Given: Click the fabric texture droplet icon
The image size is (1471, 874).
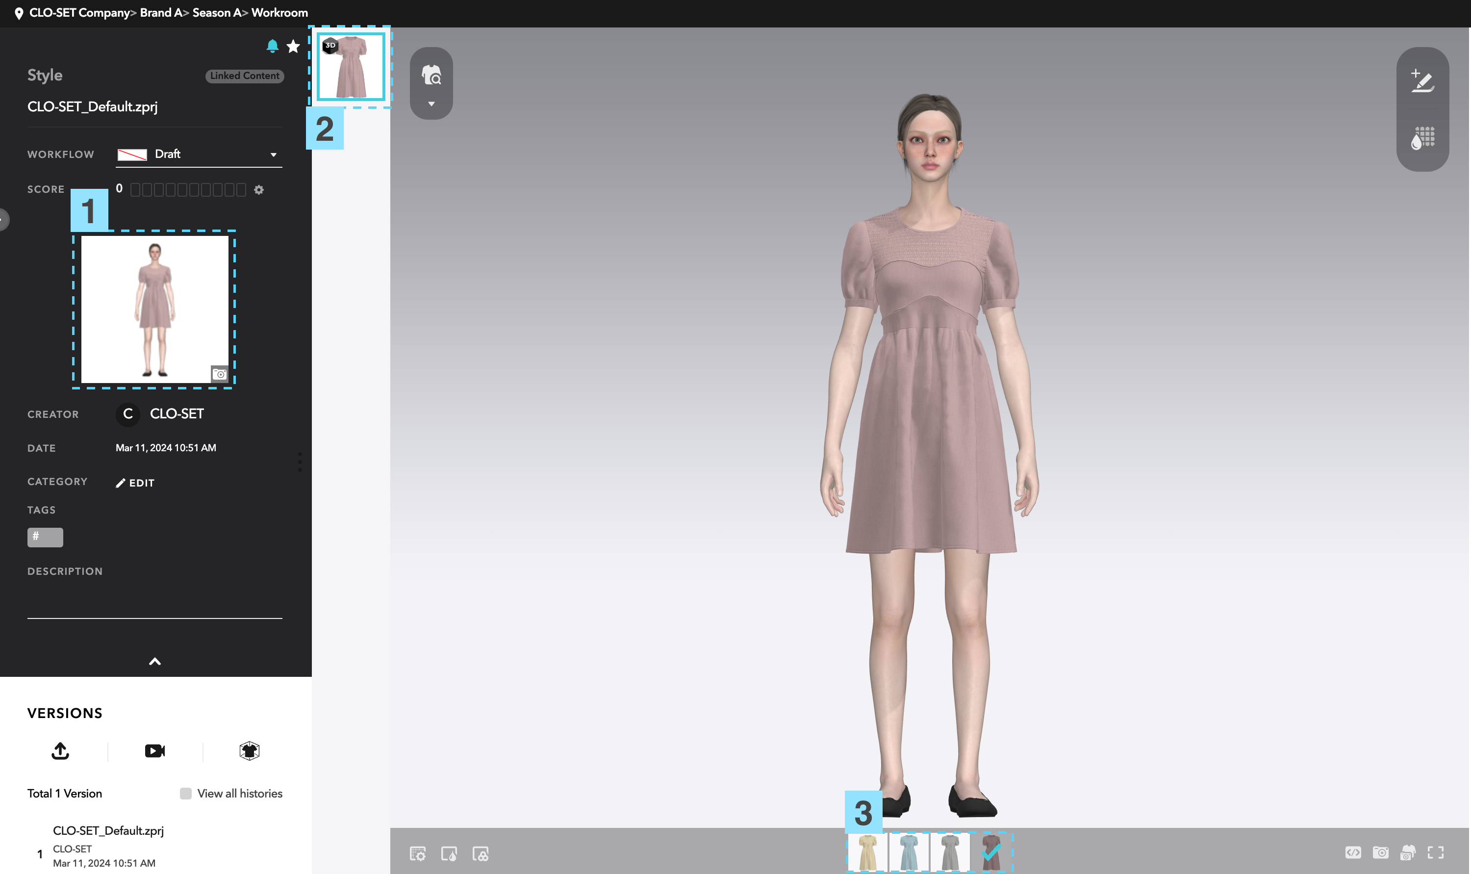Looking at the screenshot, I should [x=1422, y=139].
